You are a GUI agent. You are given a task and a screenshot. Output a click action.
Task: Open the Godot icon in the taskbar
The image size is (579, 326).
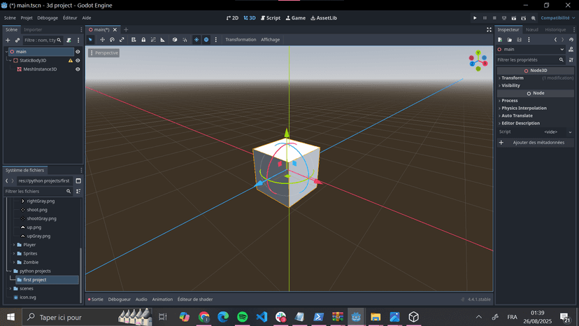click(356, 317)
